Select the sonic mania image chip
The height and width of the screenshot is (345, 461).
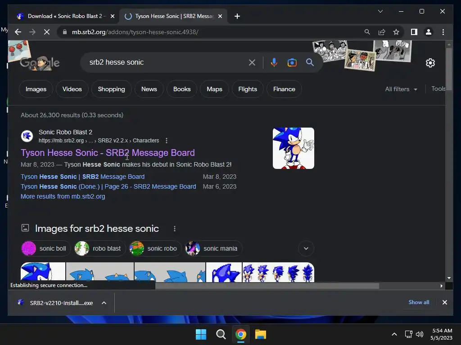[213, 248]
